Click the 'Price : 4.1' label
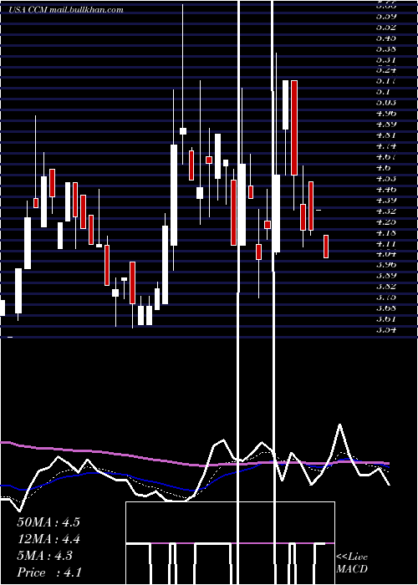Screen dimensions: 418x585 pos(49,572)
